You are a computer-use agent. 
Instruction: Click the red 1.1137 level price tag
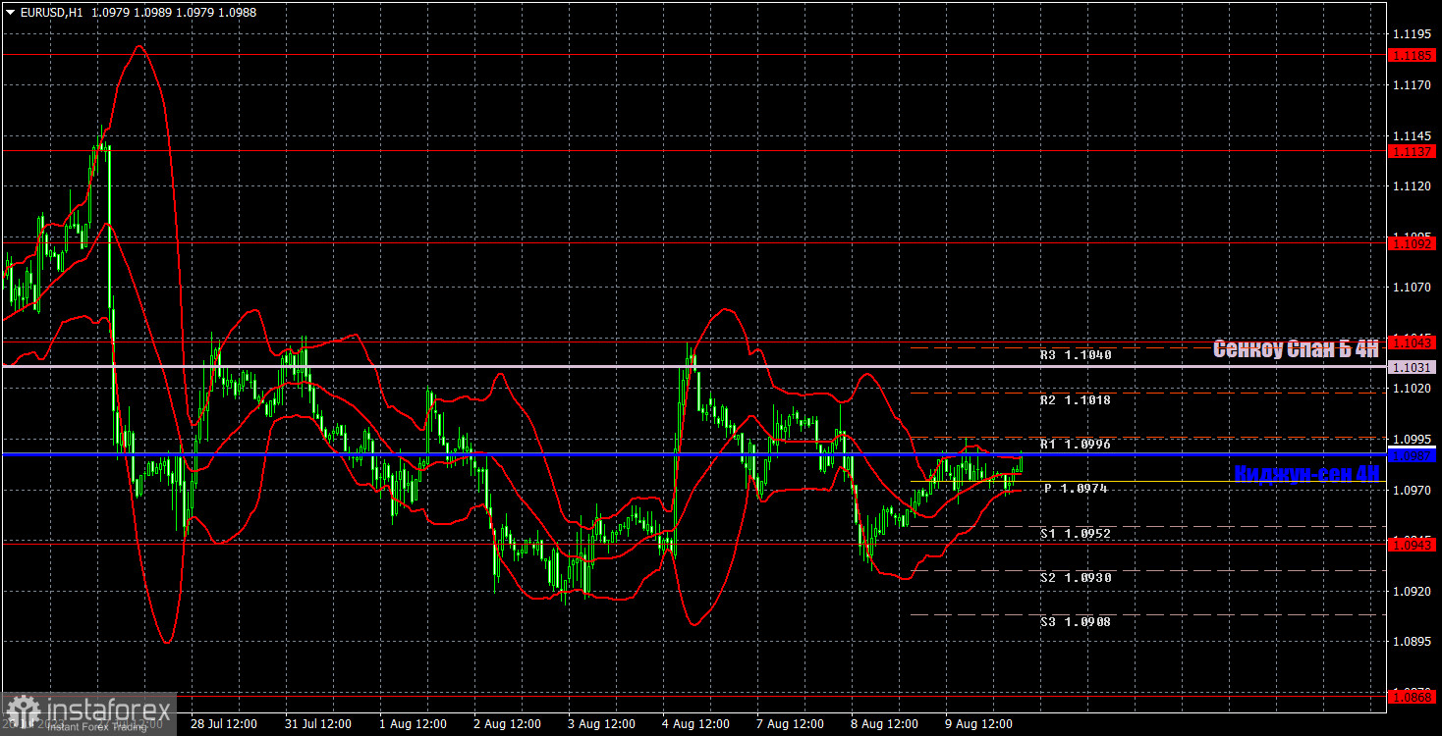(1414, 151)
